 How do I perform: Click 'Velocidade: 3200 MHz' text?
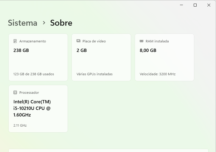[x=158, y=74]
